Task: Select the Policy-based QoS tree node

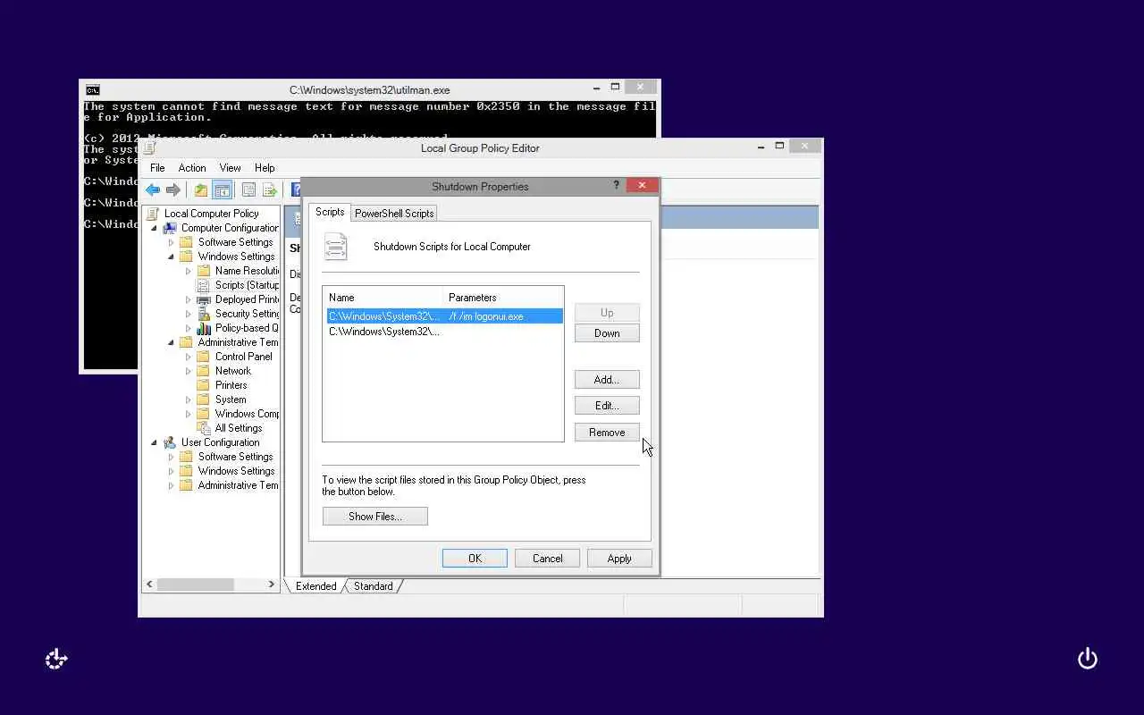Action: (x=247, y=328)
